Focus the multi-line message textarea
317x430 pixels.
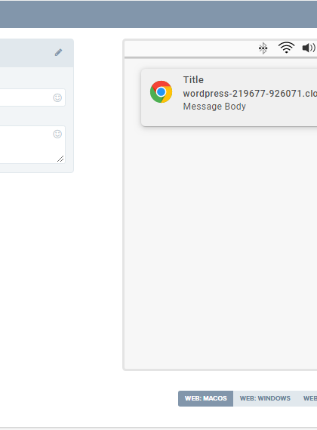click(26, 144)
